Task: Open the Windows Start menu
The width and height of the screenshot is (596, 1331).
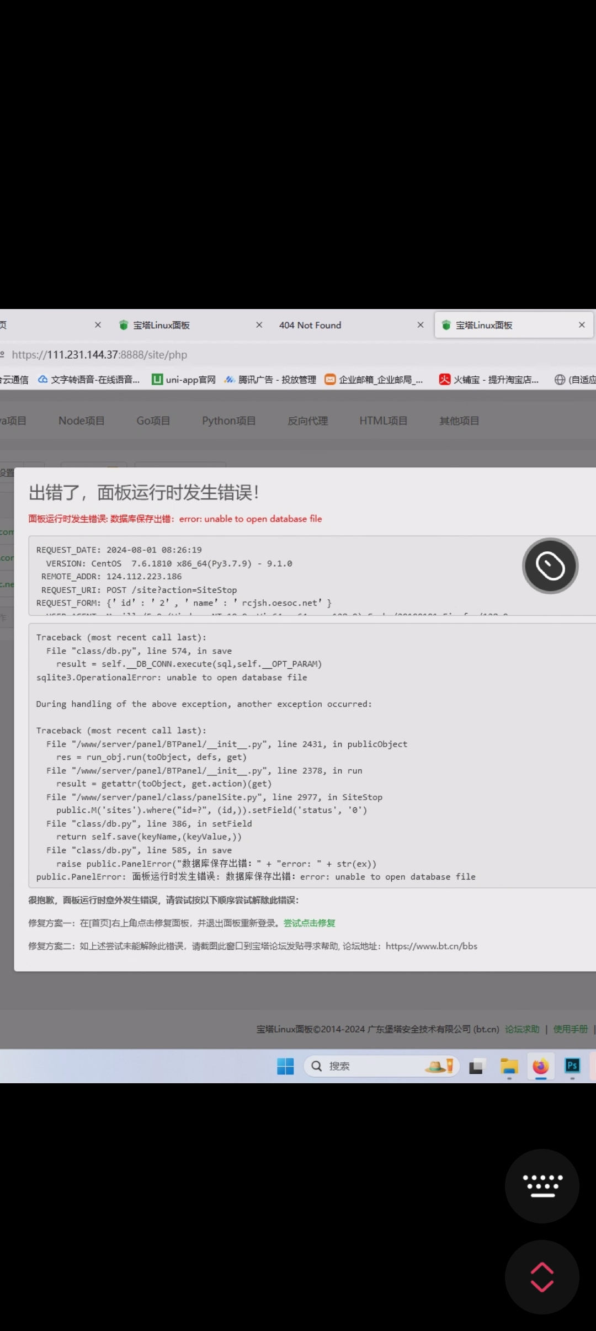Action: point(285,1066)
